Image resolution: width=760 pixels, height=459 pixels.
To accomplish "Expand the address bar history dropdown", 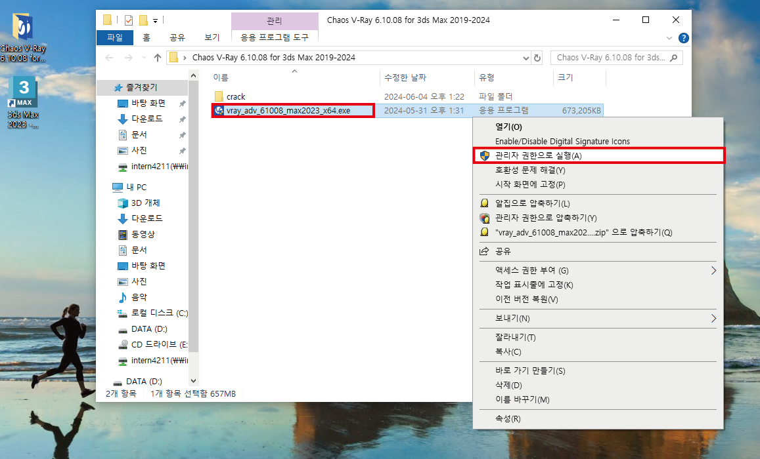I will click(526, 58).
